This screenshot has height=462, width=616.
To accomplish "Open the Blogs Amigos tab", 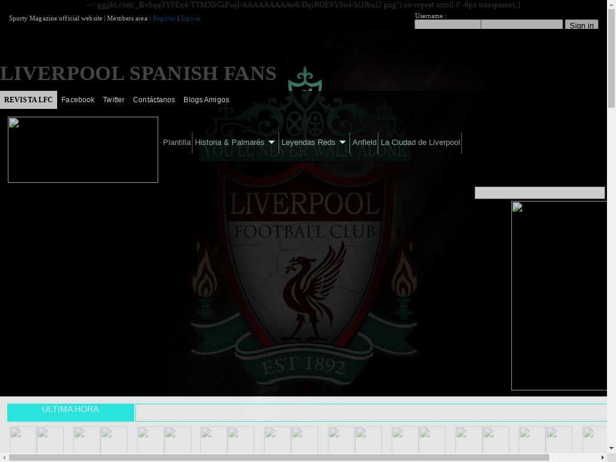I will click(x=206, y=100).
